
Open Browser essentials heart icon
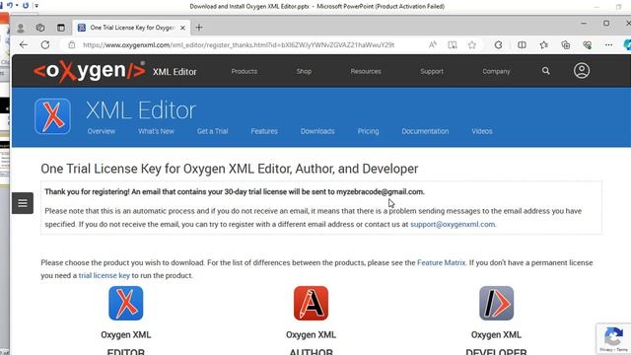tap(588, 44)
